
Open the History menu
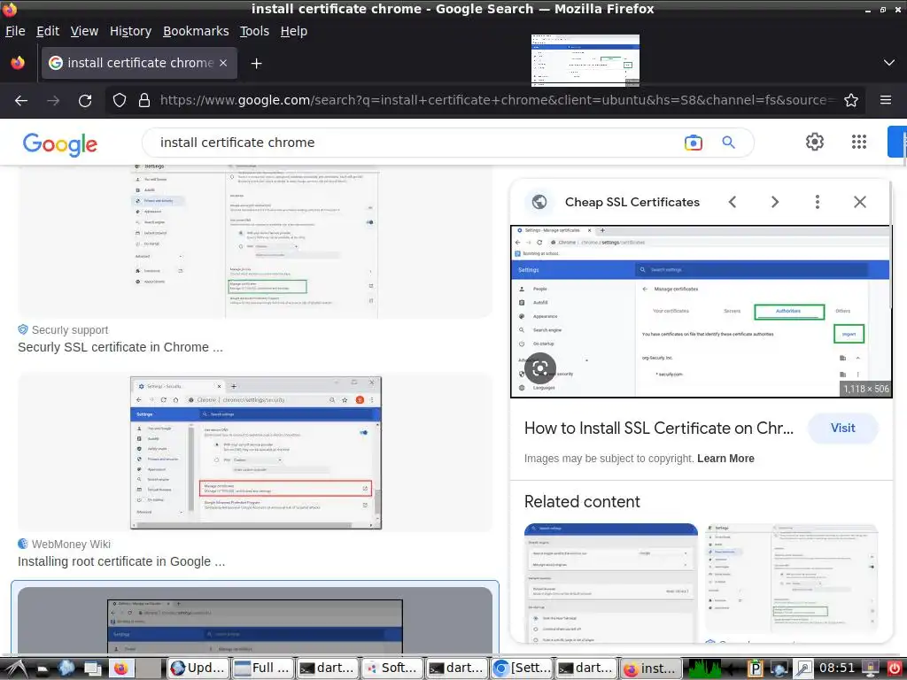click(x=131, y=31)
